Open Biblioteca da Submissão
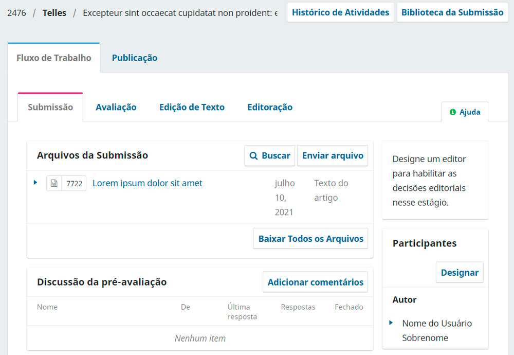This screenshot has width=514, height=355. pos(452,12)
